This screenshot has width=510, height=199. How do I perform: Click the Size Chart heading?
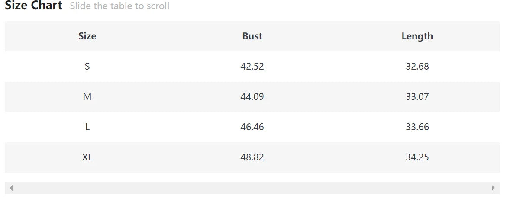(x=33, y=5)
